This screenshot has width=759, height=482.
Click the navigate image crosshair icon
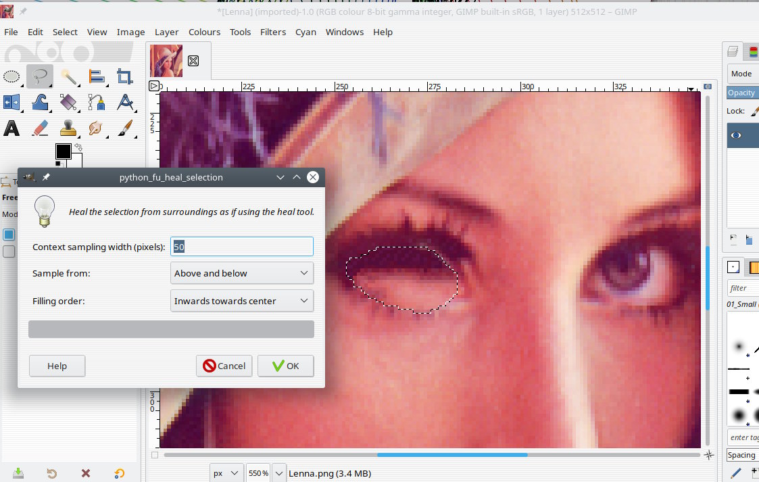click(x=709, y=455)
